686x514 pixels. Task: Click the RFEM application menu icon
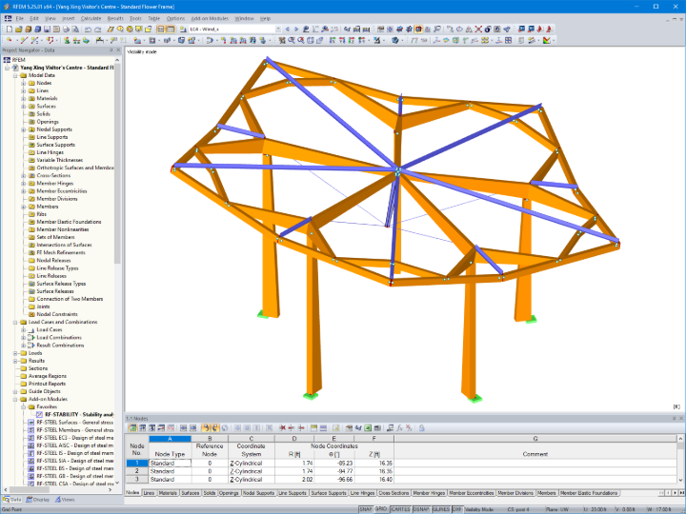coord(8,18)
